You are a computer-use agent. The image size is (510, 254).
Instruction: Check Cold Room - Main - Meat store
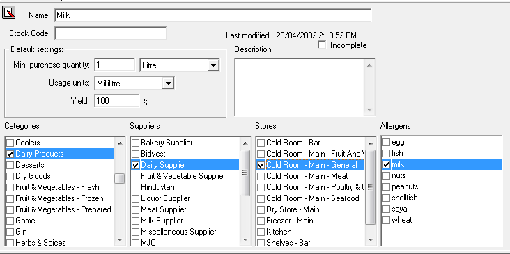coord(261,176)
